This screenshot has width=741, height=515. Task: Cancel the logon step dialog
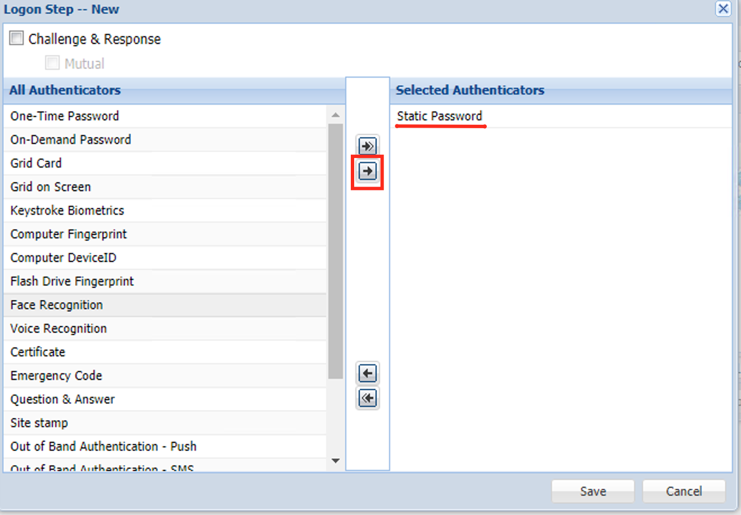684,491
